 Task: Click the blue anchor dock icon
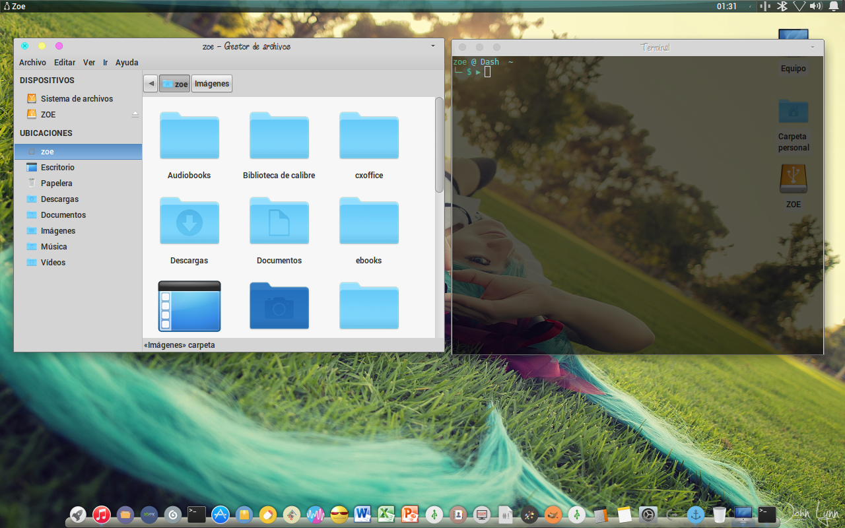(x=696, y=515)
